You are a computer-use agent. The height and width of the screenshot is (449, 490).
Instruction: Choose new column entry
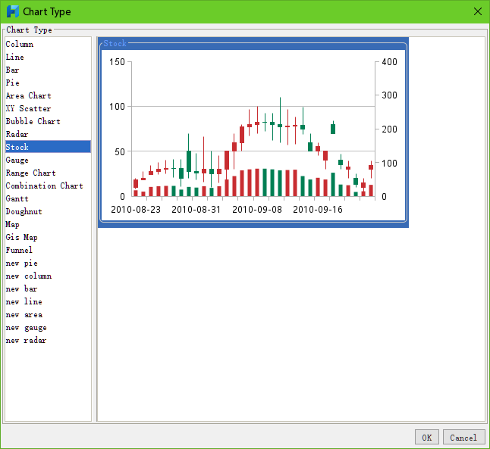click(48, 276)
